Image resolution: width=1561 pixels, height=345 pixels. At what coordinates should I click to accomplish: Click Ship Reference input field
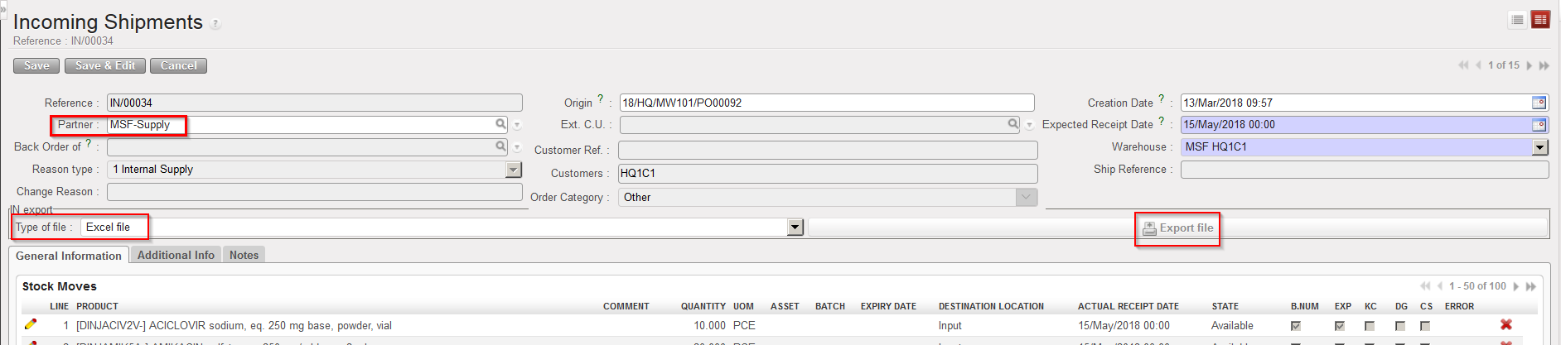tap(1365, 170)
